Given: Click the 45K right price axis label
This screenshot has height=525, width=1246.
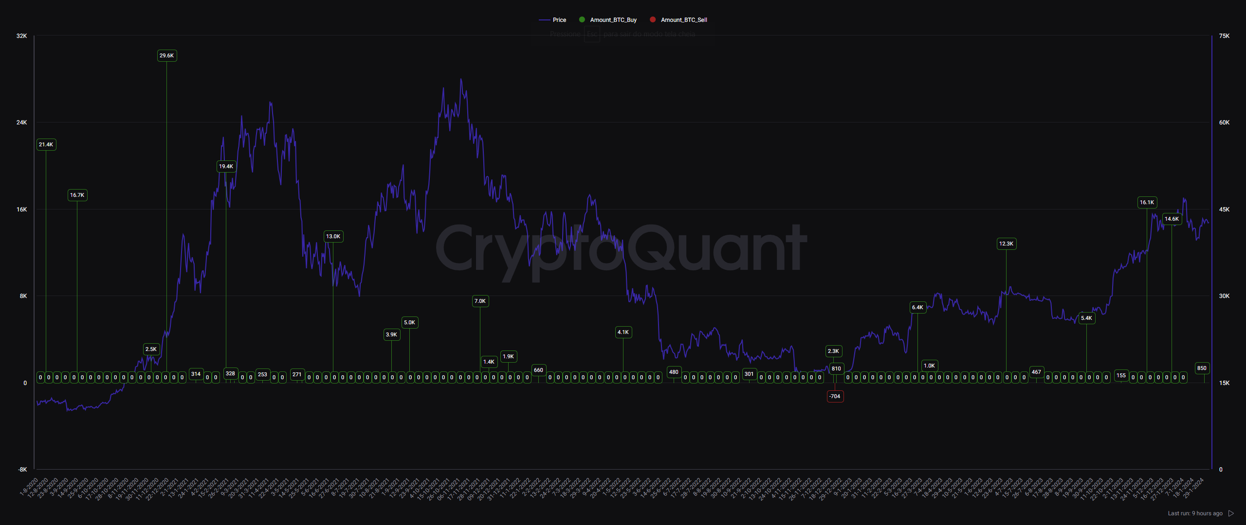Looking at the screenshot, I should click(x=1225, y=210).
